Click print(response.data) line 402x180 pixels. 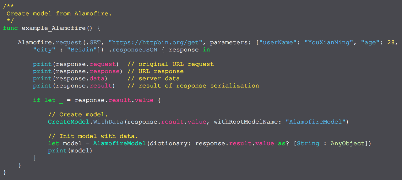pos(70,78)
